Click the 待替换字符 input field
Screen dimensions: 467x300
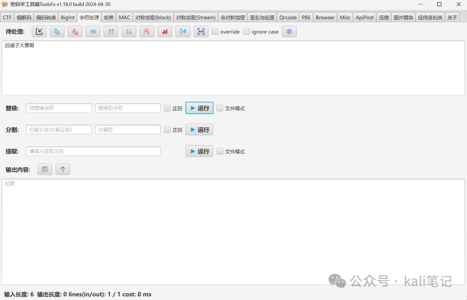click(59, 108)
